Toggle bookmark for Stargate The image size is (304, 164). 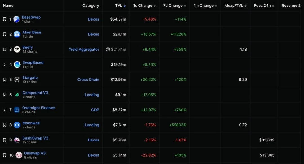(x=5, y=80)
